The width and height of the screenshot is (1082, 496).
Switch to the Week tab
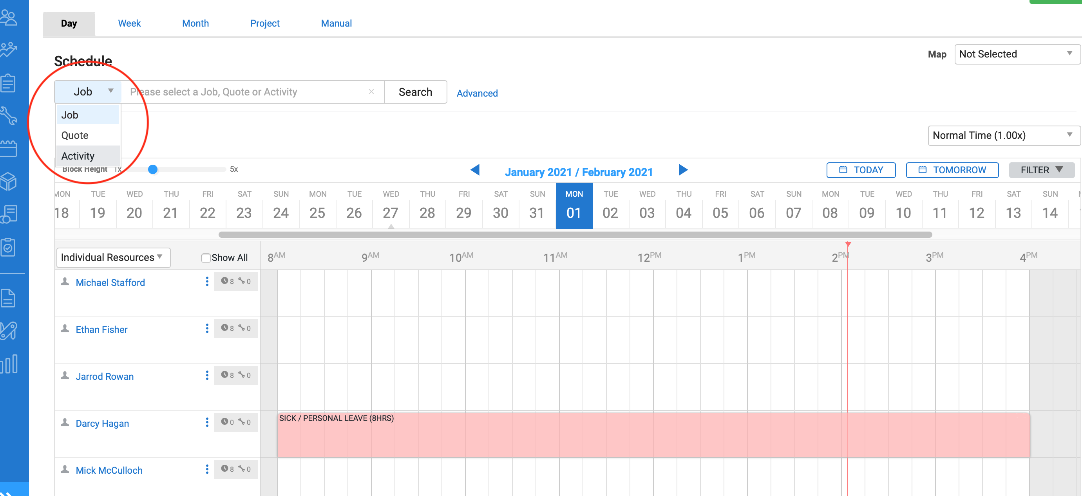(129, 23)
